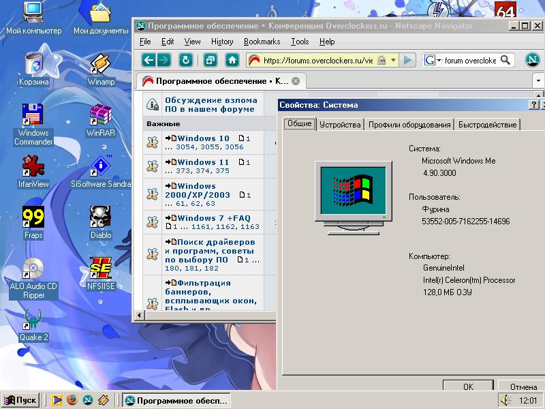Click the horizontal scrollbar left arrow
This screenshot has height=409, width=545.
point(139,316)
